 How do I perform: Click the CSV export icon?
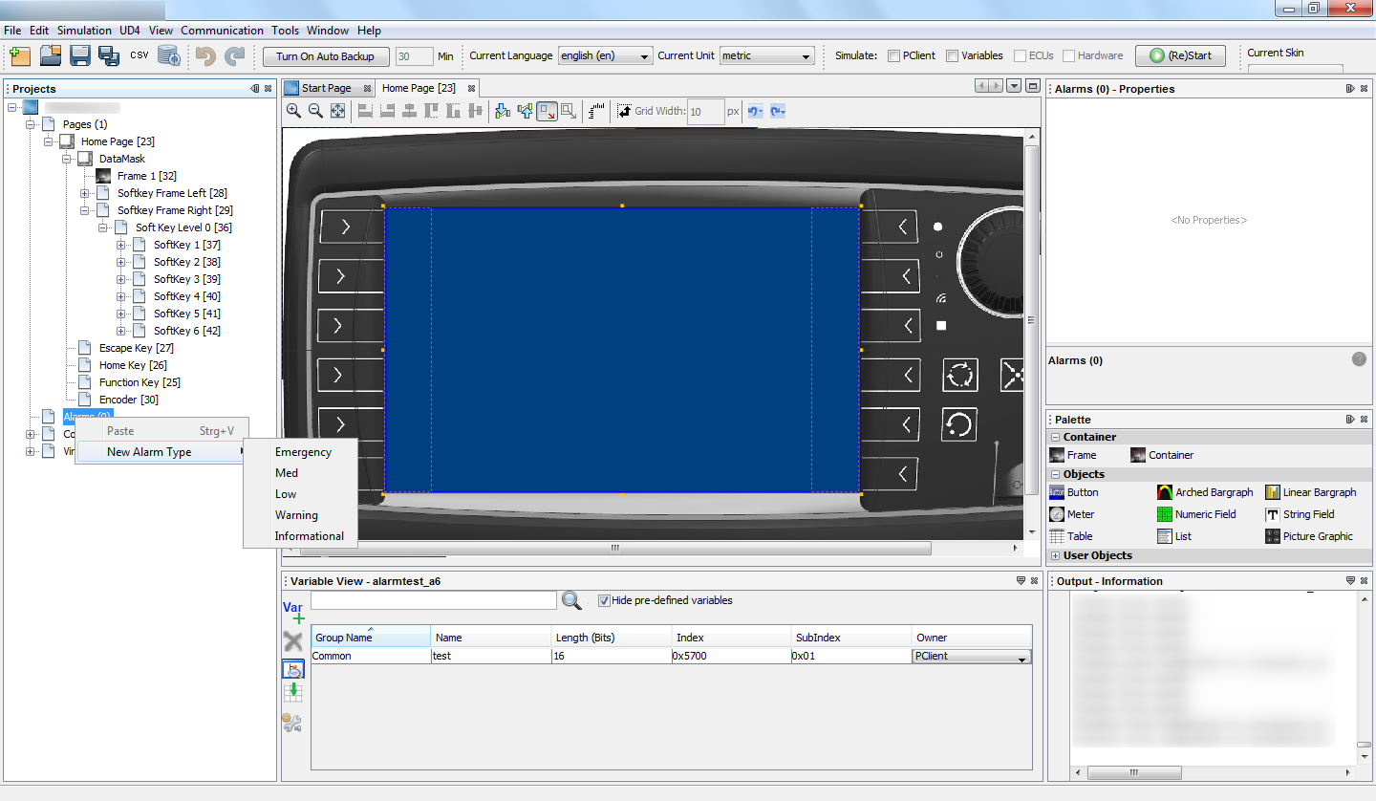coord(140,56)
